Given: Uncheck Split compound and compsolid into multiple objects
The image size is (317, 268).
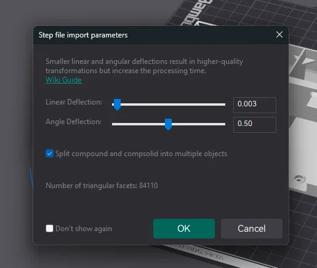Looking at the screenshot, I should (49, 154).
